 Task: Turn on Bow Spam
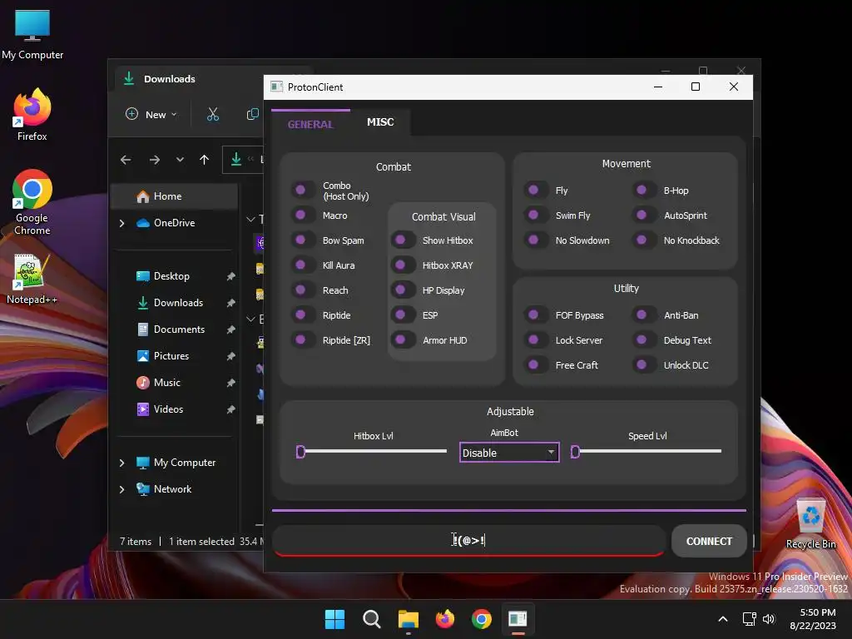click(302, 240)
